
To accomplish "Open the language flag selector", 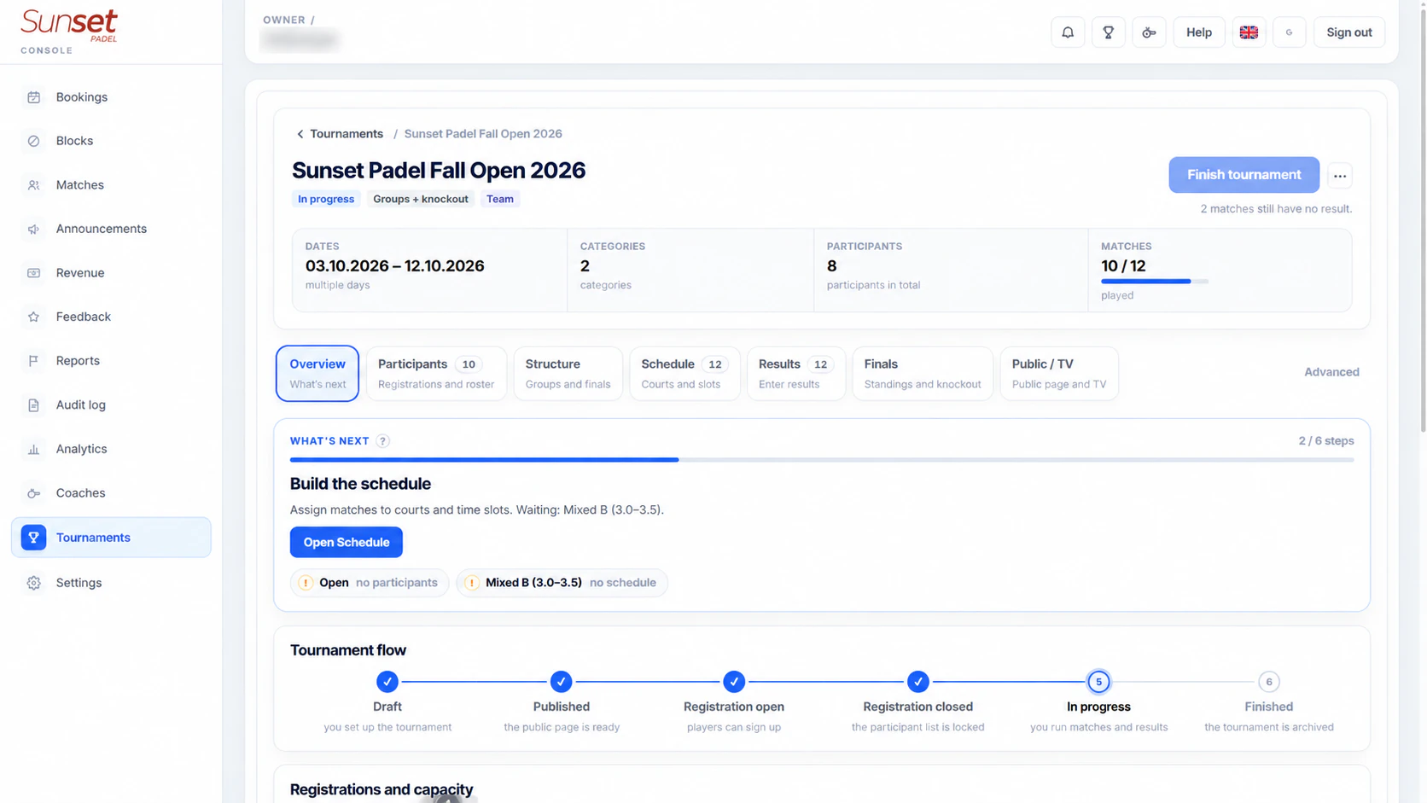I will coord(1249,32).
